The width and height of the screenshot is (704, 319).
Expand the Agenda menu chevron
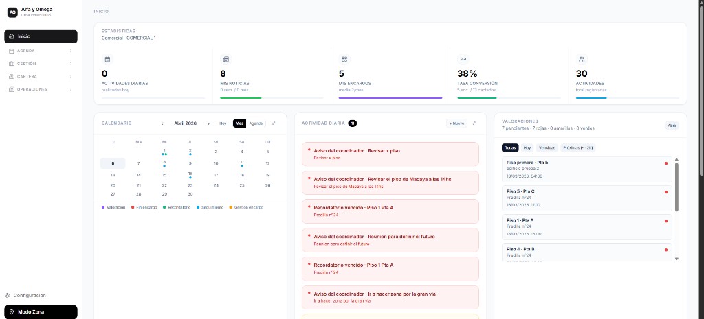71,51
